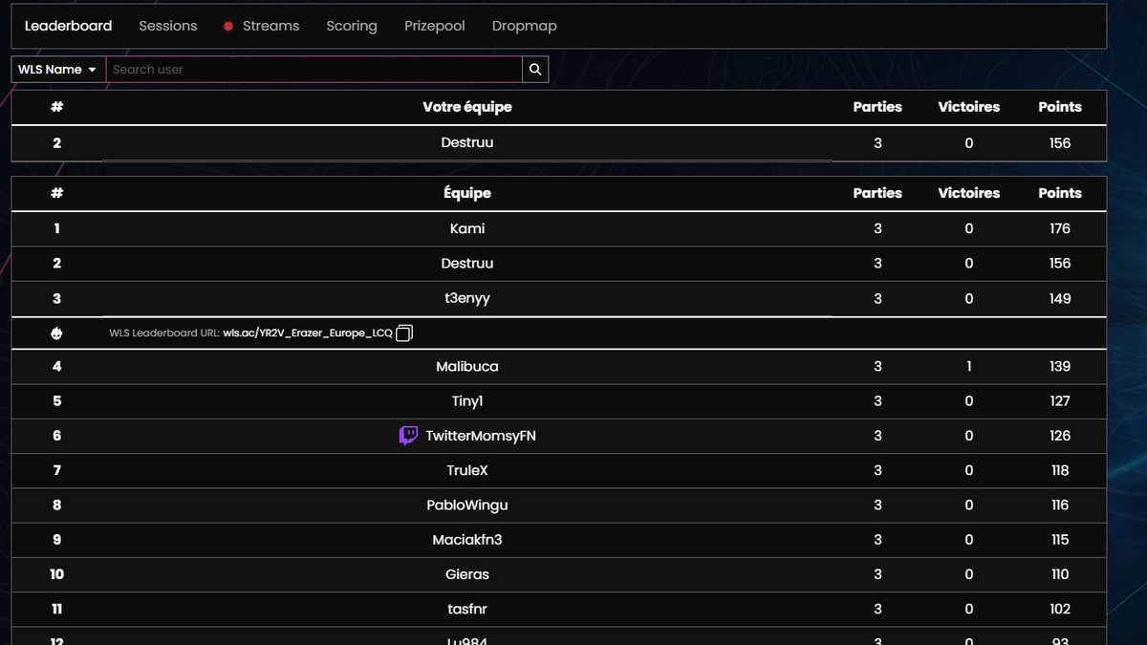Click t3enyy's 149 points value
Viewport: 1147px width, 645px height.
pyautogui.click(x=1060, y=298)
